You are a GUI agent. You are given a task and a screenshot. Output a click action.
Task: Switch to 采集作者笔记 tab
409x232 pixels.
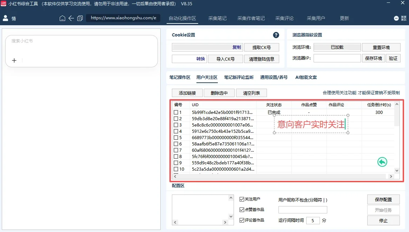click(251, 18)
